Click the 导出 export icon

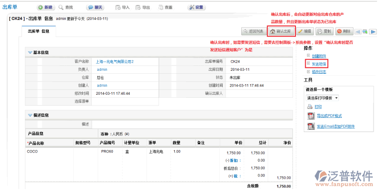pos(143,7)
